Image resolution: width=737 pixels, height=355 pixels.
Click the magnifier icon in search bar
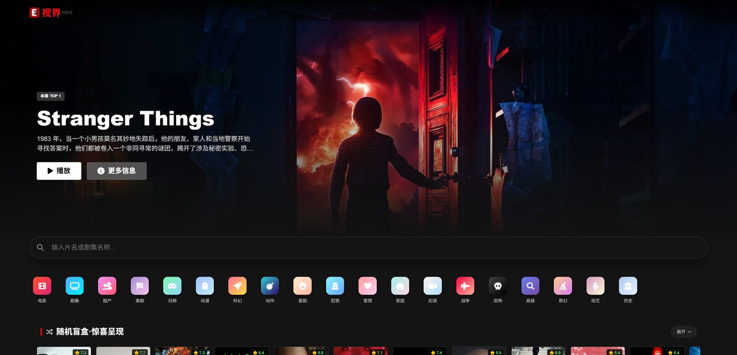41,248
